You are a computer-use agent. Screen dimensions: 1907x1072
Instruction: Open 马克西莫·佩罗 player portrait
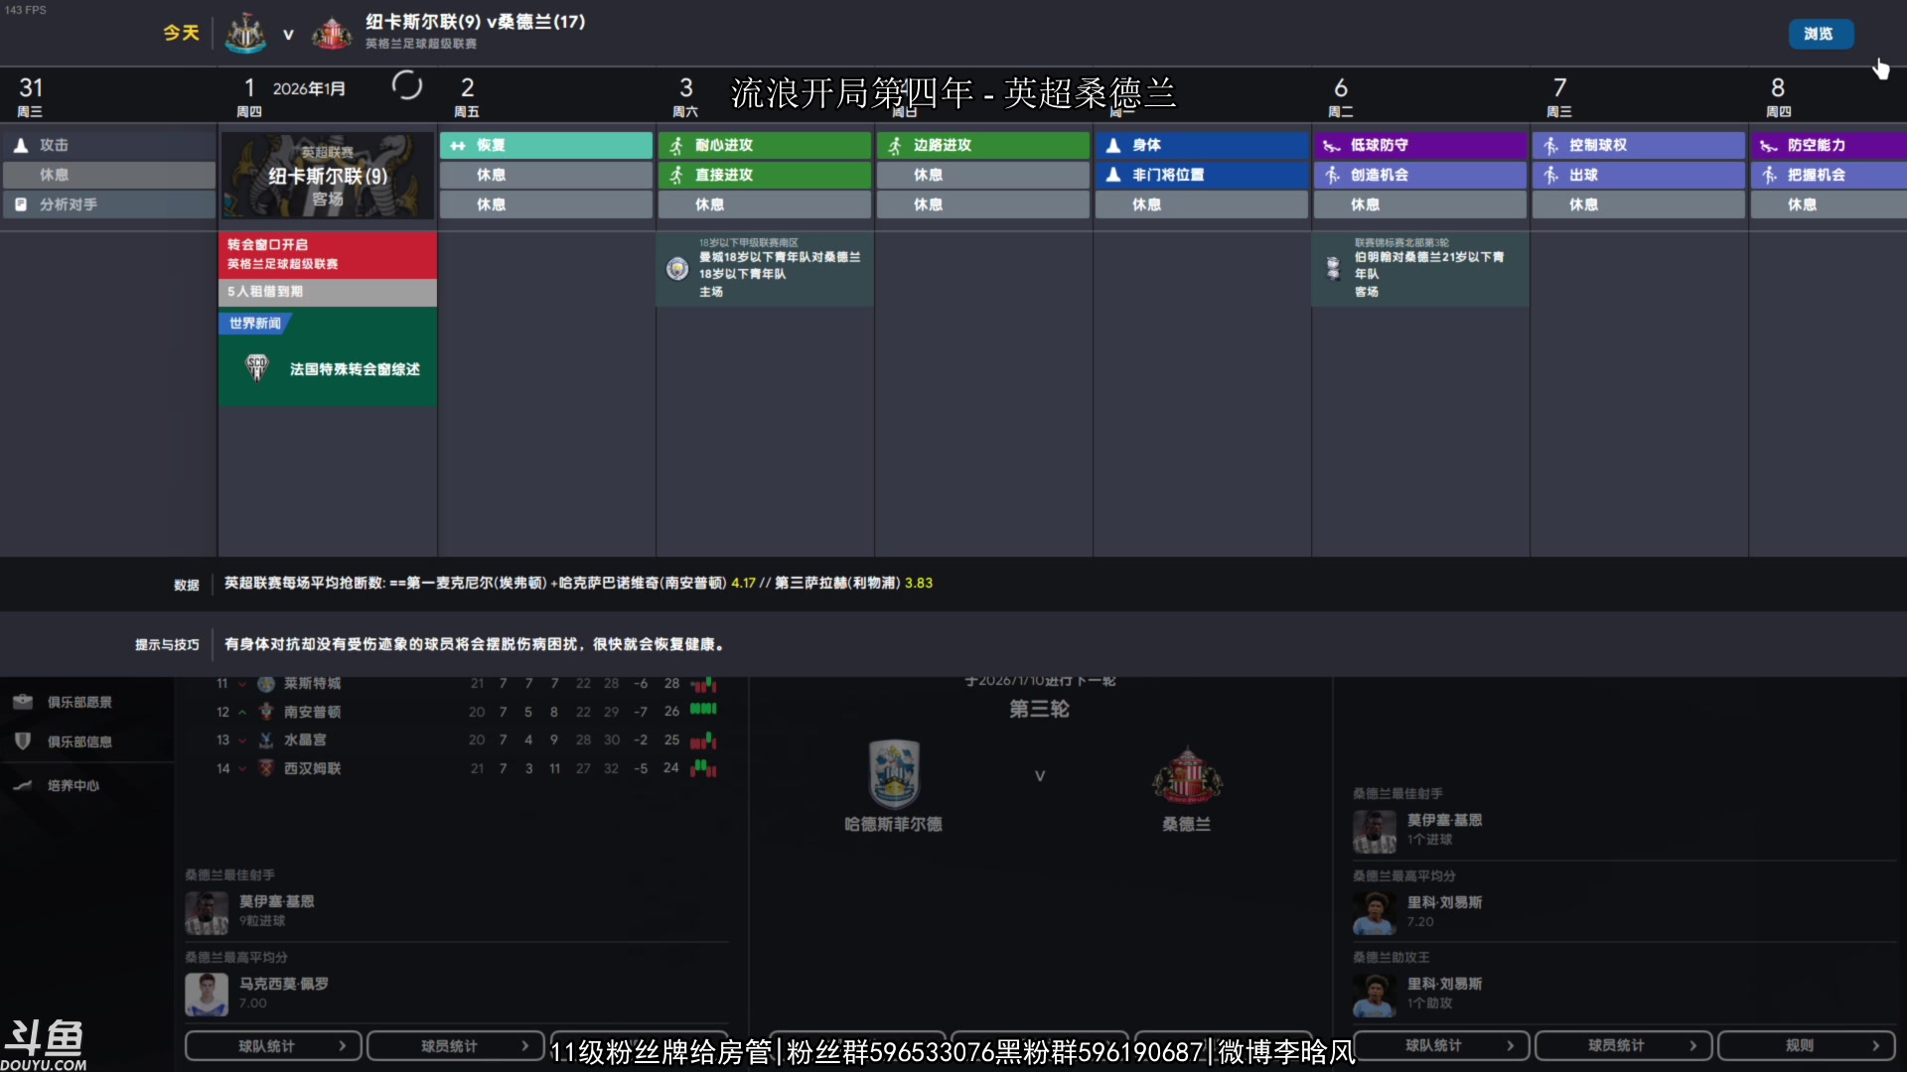[x=207, y=994]
